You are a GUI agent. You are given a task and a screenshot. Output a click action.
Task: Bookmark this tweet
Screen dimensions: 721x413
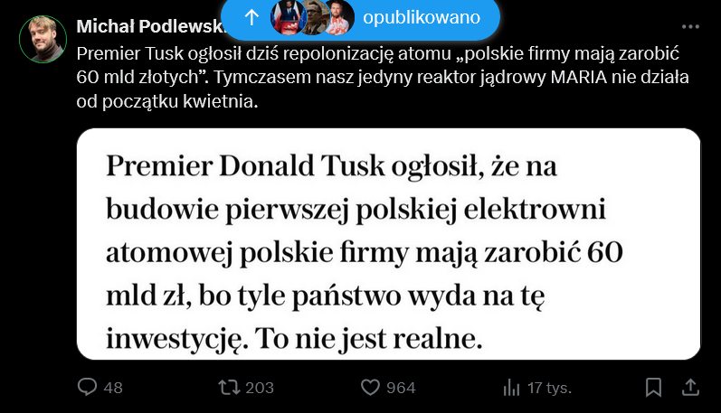[x=653, y=387]
